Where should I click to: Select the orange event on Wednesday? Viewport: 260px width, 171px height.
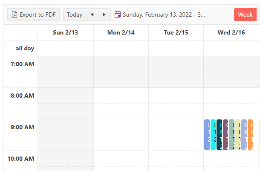click(250, 135)
